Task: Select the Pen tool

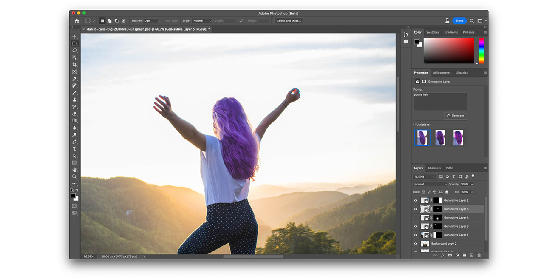Action: pyautogui.click(x=74, y=142)
